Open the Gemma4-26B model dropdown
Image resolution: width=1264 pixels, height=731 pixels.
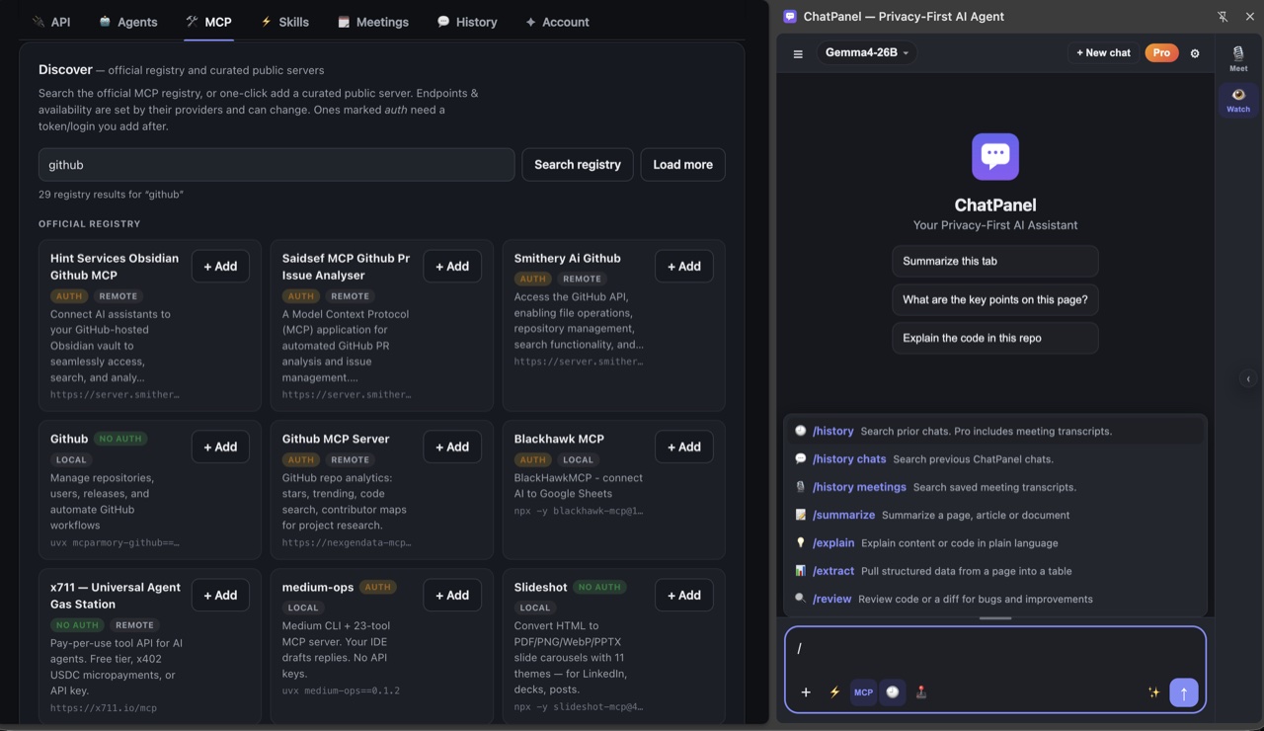[866, 52]
